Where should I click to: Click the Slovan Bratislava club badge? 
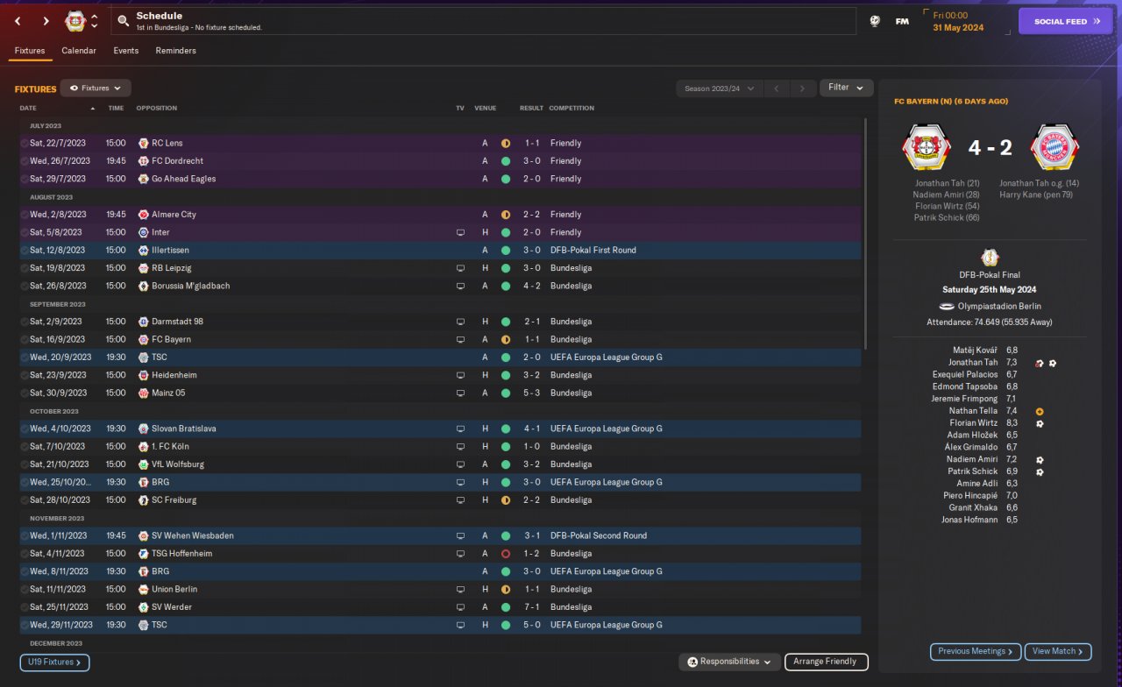click(144, 428)
